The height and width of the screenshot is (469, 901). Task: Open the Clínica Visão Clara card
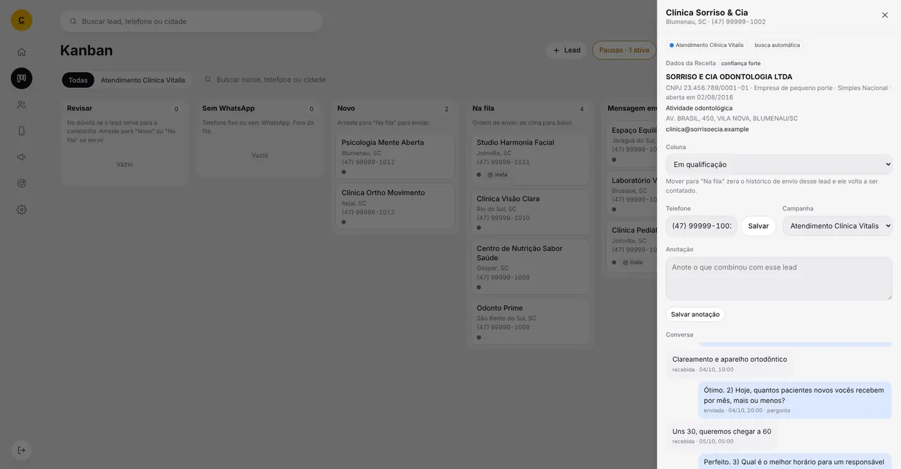tap(530, 212)
